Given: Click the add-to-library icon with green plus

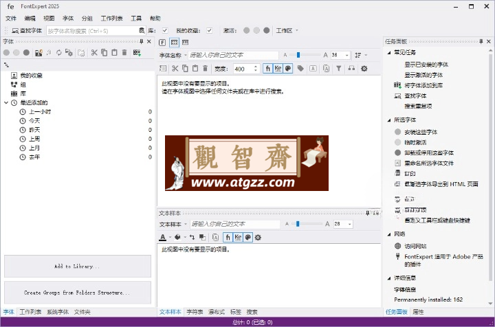Looking at the screenshot, I should point(137,53).
